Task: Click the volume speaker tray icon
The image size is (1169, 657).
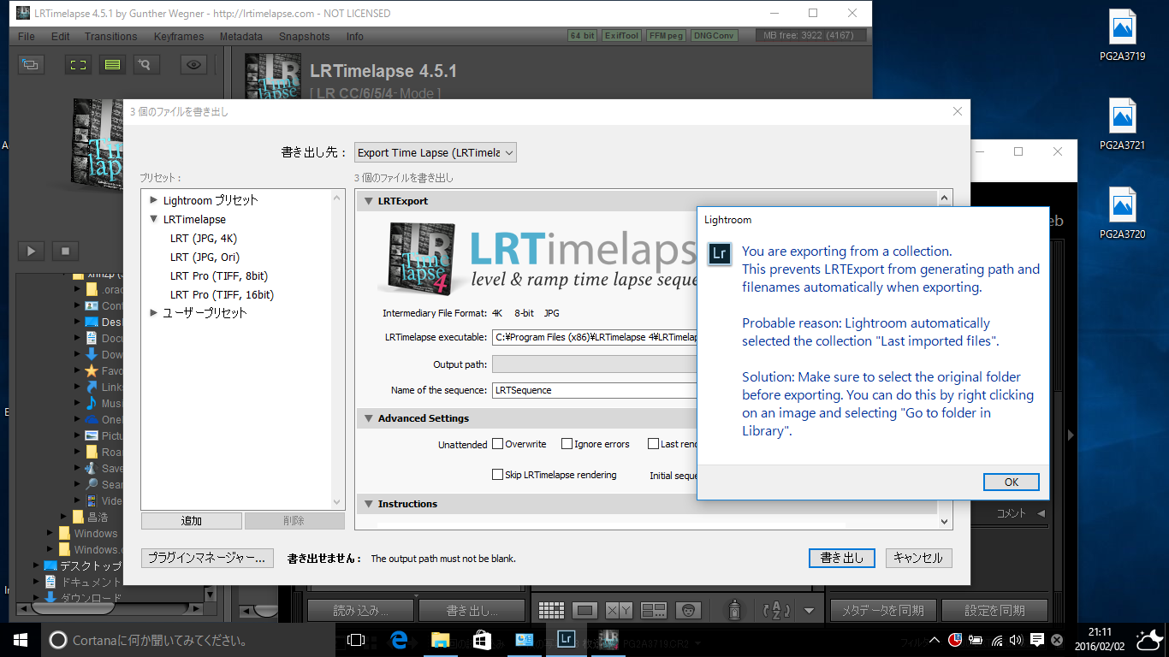Action: pyautogui.click(x=1016, y=640)
